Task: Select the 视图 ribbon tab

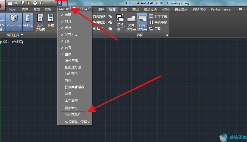Action: pos(112,9)
